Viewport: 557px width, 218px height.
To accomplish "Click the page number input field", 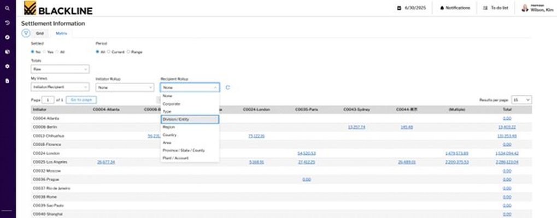I will click(x=49, y=100).
